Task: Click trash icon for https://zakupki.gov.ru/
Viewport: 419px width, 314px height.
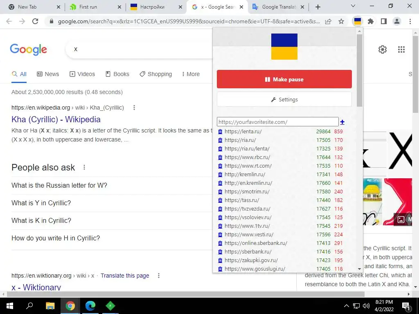Action: click(220, 260)
